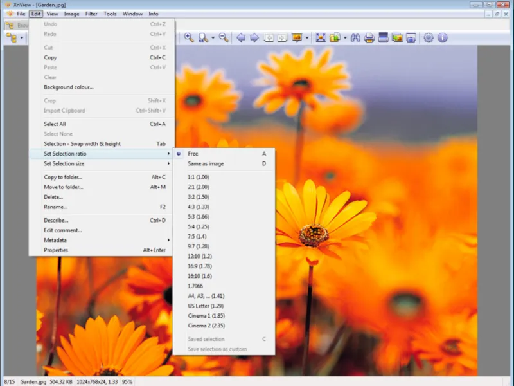Go to next image with right arrow
This screenshot has height=386, width=514.
coord(254,38)
